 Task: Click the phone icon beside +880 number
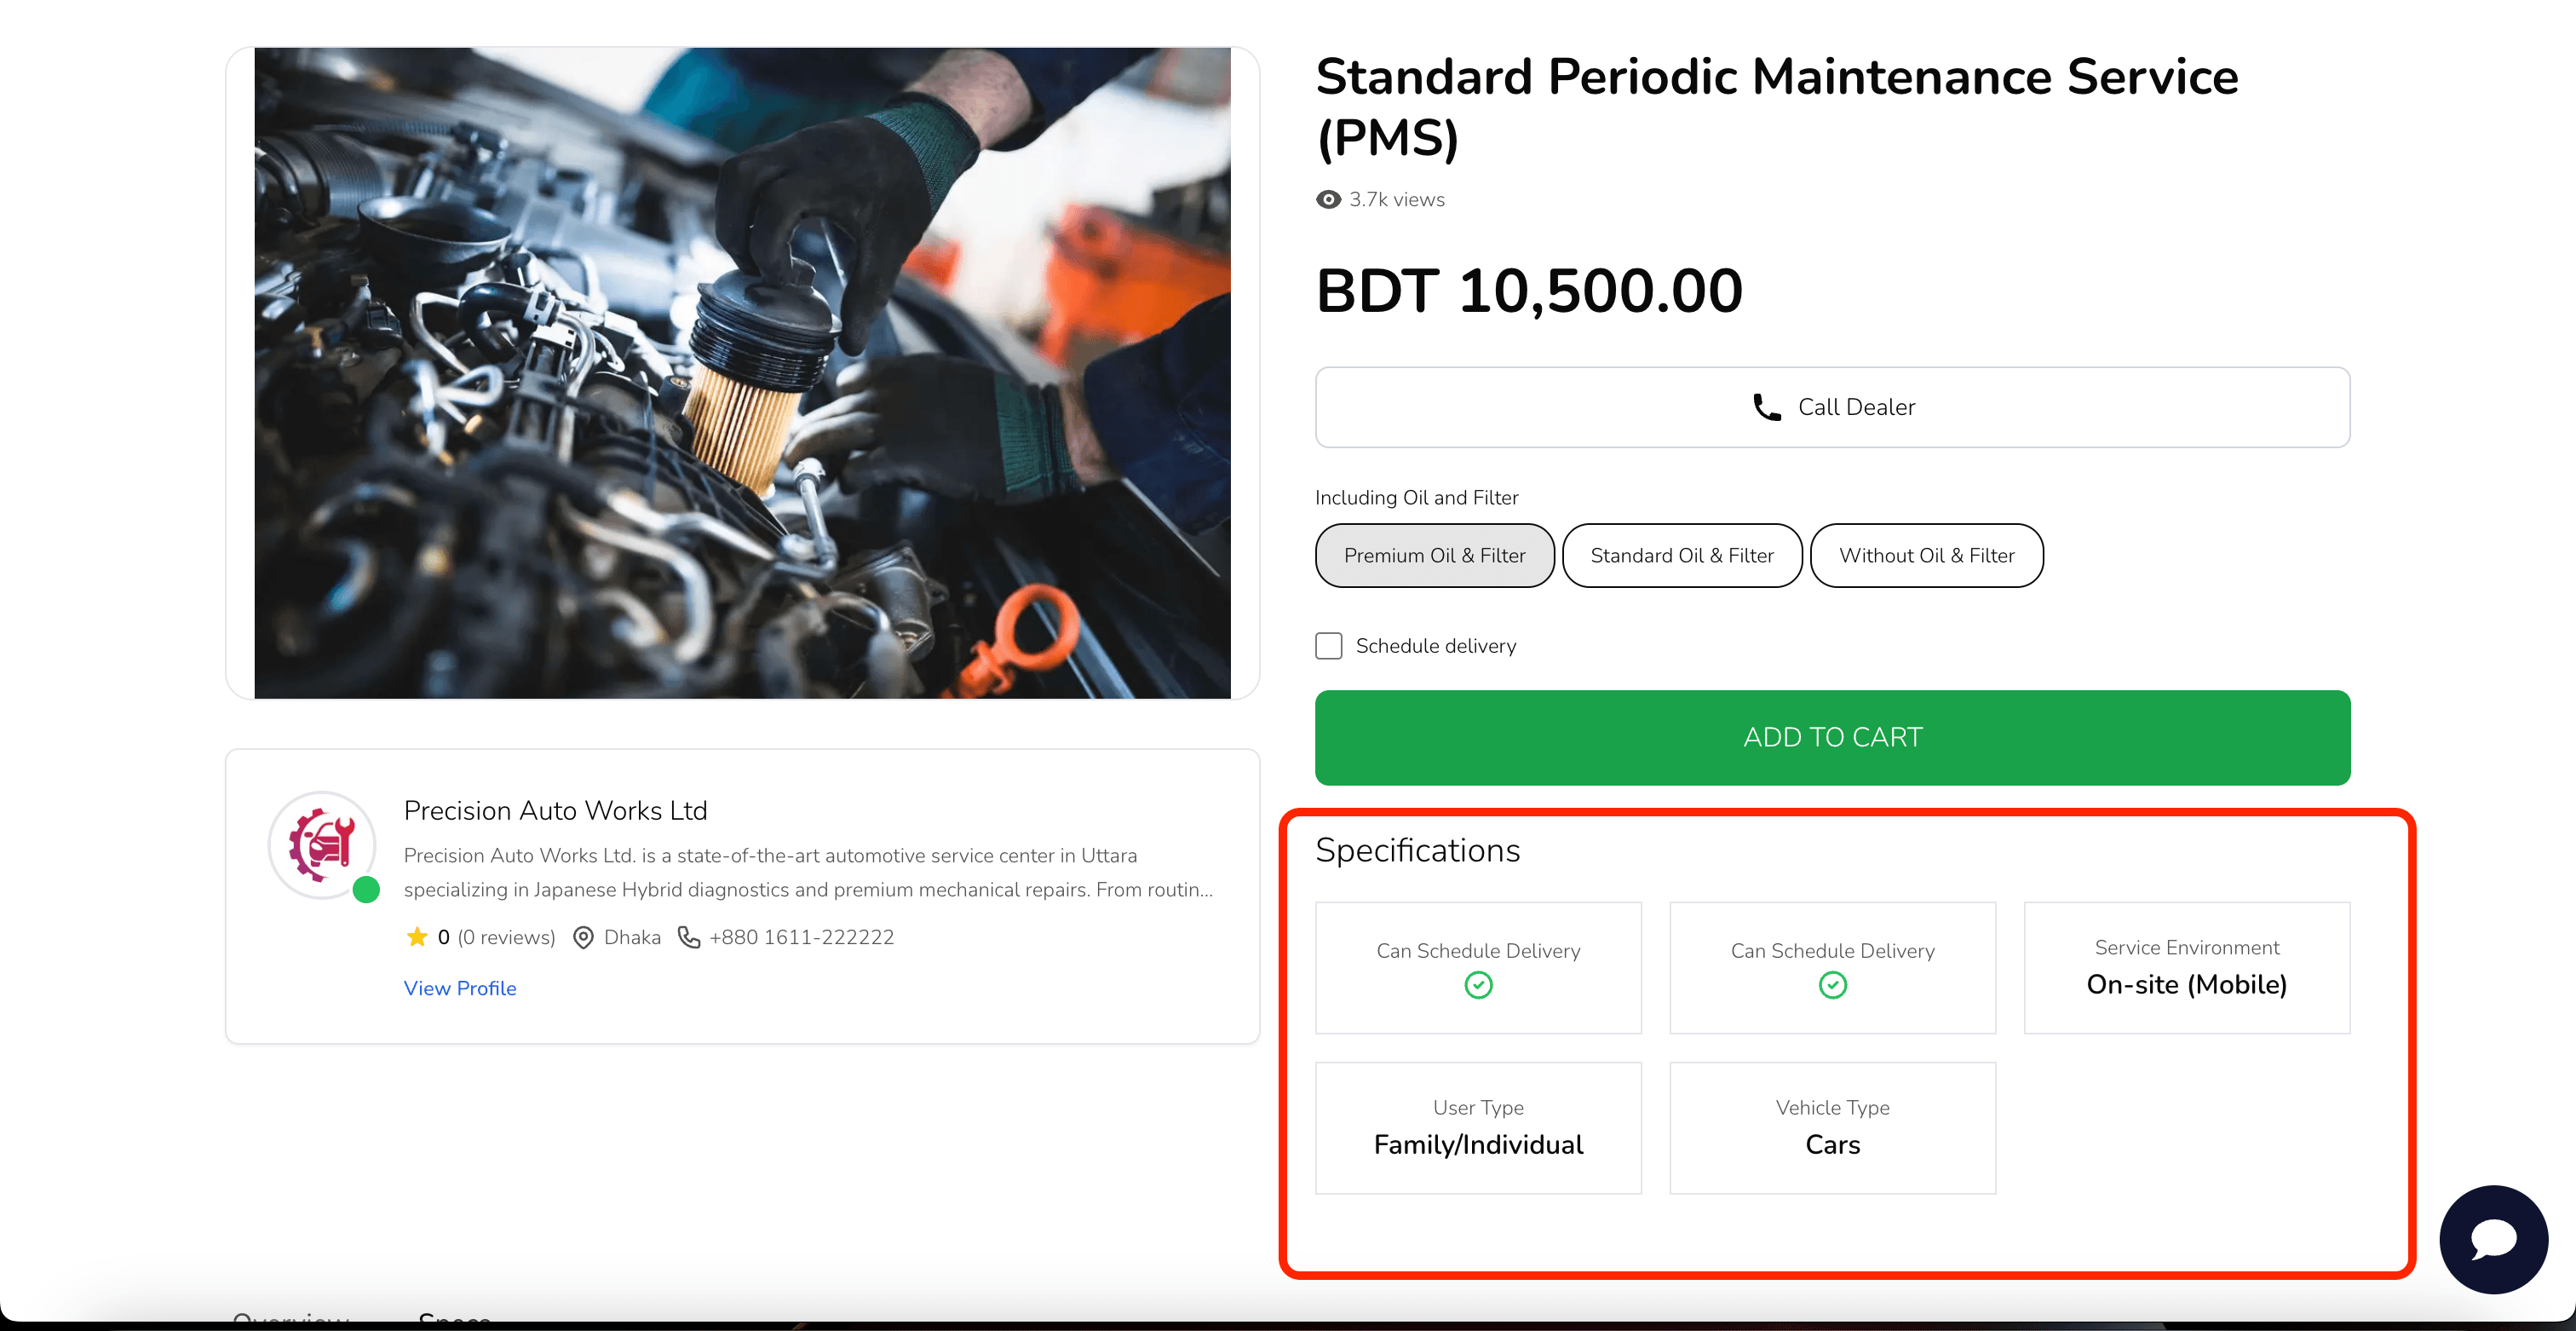(x=689, y=937)
